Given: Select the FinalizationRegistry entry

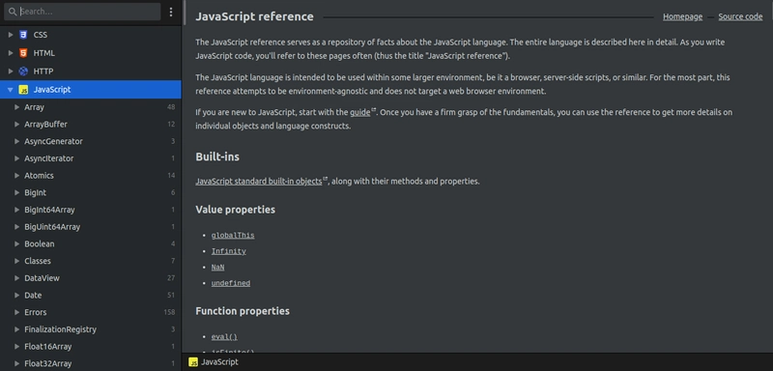Looking at the screenshot, I should click(x=91, y=329).
